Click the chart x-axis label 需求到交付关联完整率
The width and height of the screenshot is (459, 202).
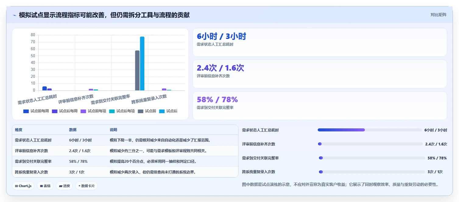tap(111, 99)
